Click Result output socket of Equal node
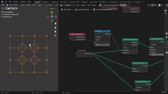 coord(111,34)
